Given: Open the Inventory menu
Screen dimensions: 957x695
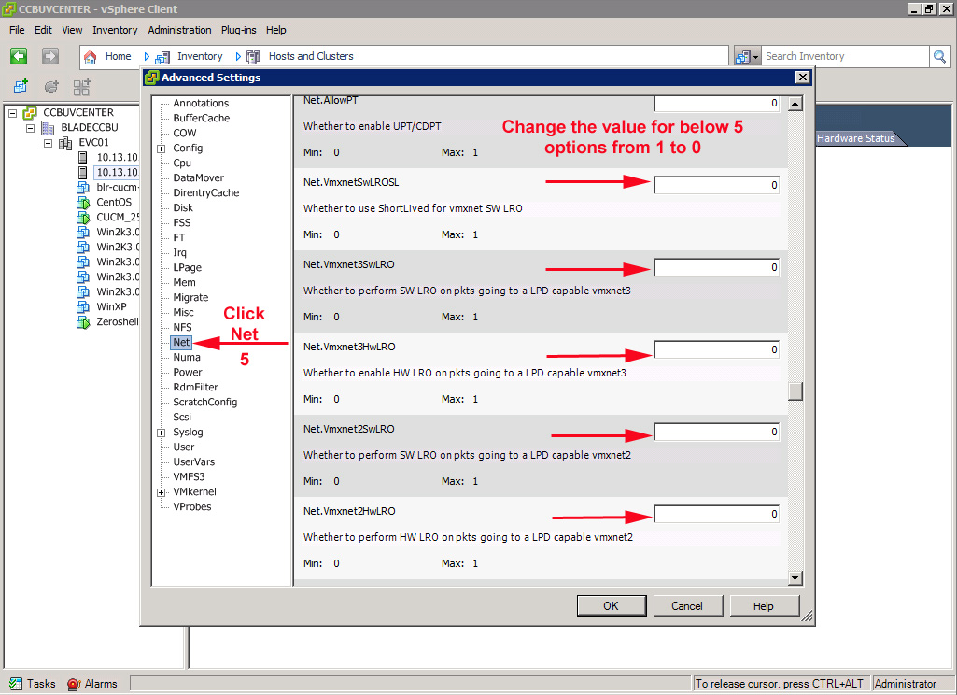Looking at the screenshot, I should (x=115, y=30).
